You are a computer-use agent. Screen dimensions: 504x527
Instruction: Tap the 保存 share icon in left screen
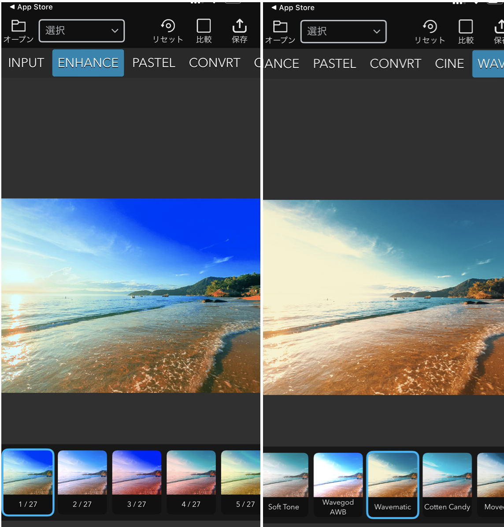pos(239,26)
